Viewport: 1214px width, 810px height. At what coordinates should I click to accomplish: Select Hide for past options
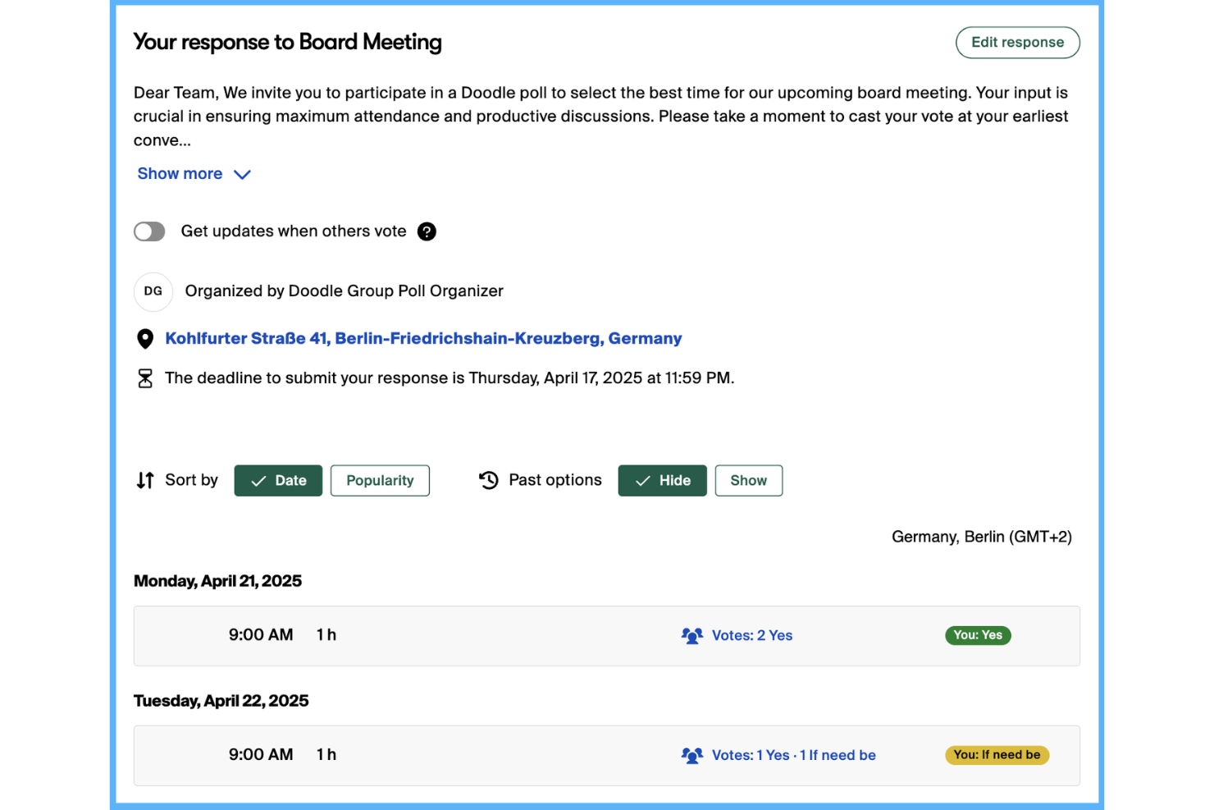coord(663,481)
